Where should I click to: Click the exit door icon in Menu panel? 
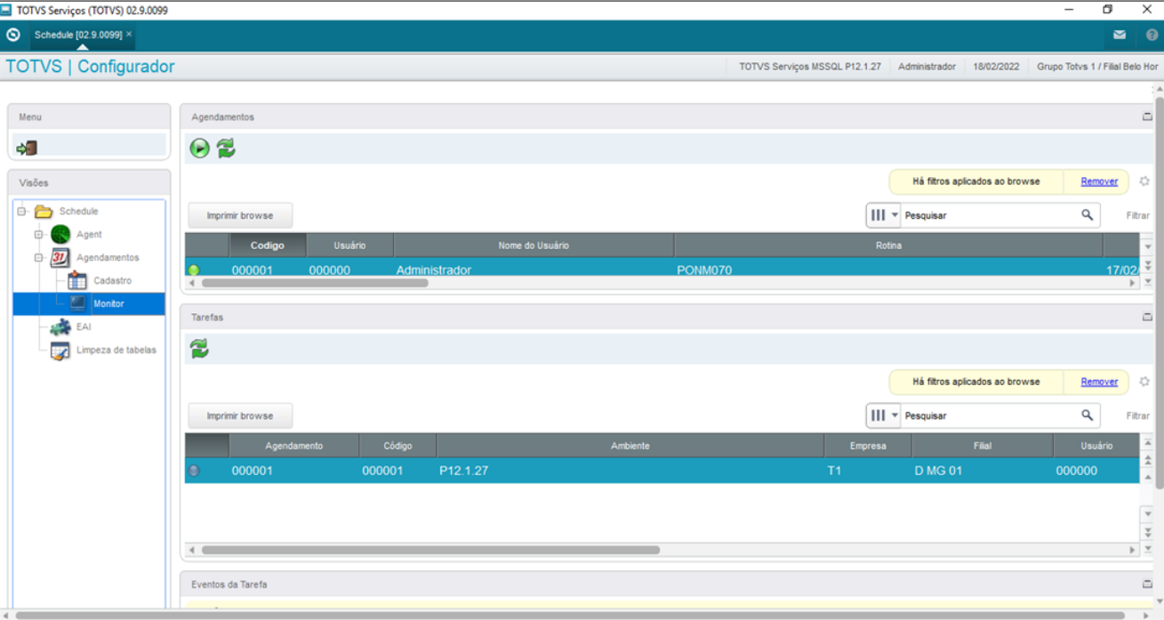tap(27, 149)
